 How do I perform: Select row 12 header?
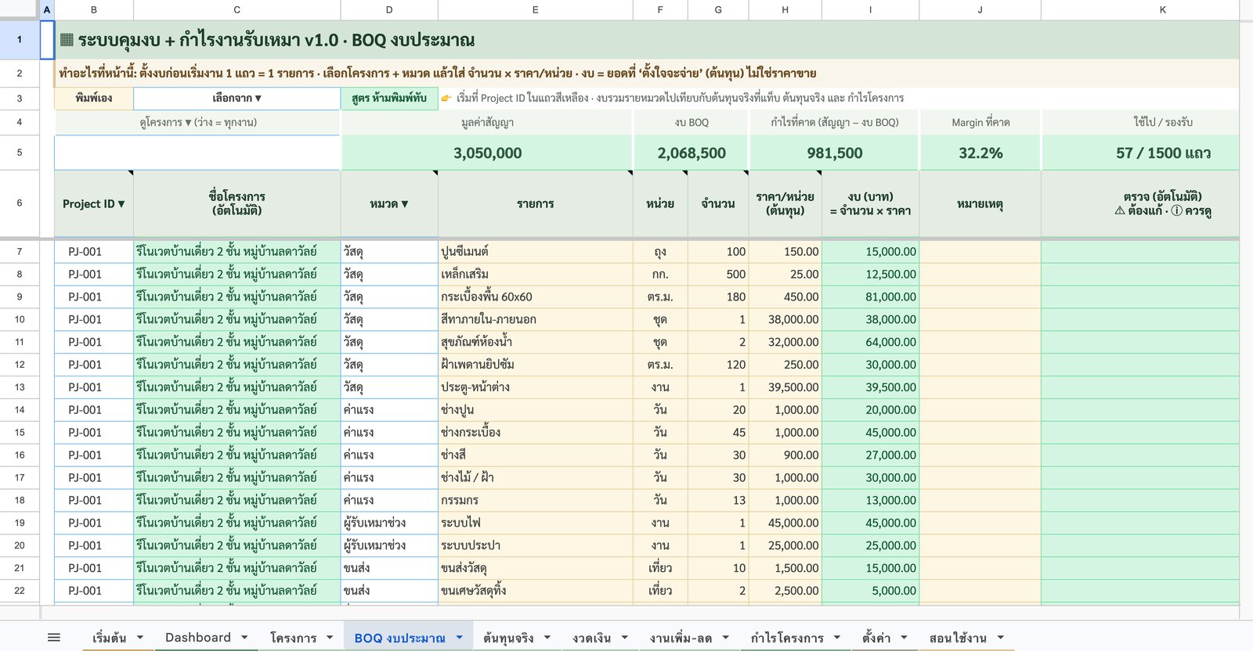tap(20, 365)
